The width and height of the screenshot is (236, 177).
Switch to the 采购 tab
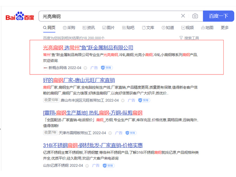pos(69,28)
